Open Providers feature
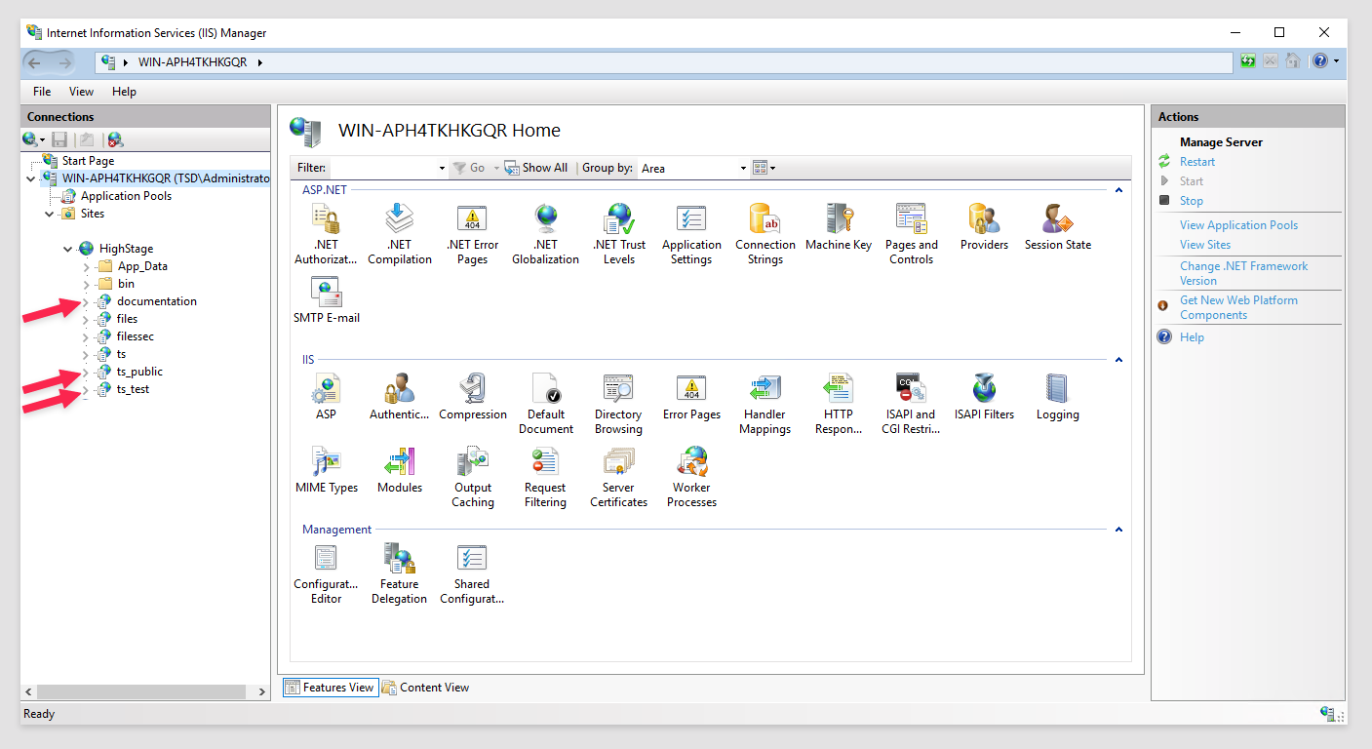1372x749 pixels. 984,227
